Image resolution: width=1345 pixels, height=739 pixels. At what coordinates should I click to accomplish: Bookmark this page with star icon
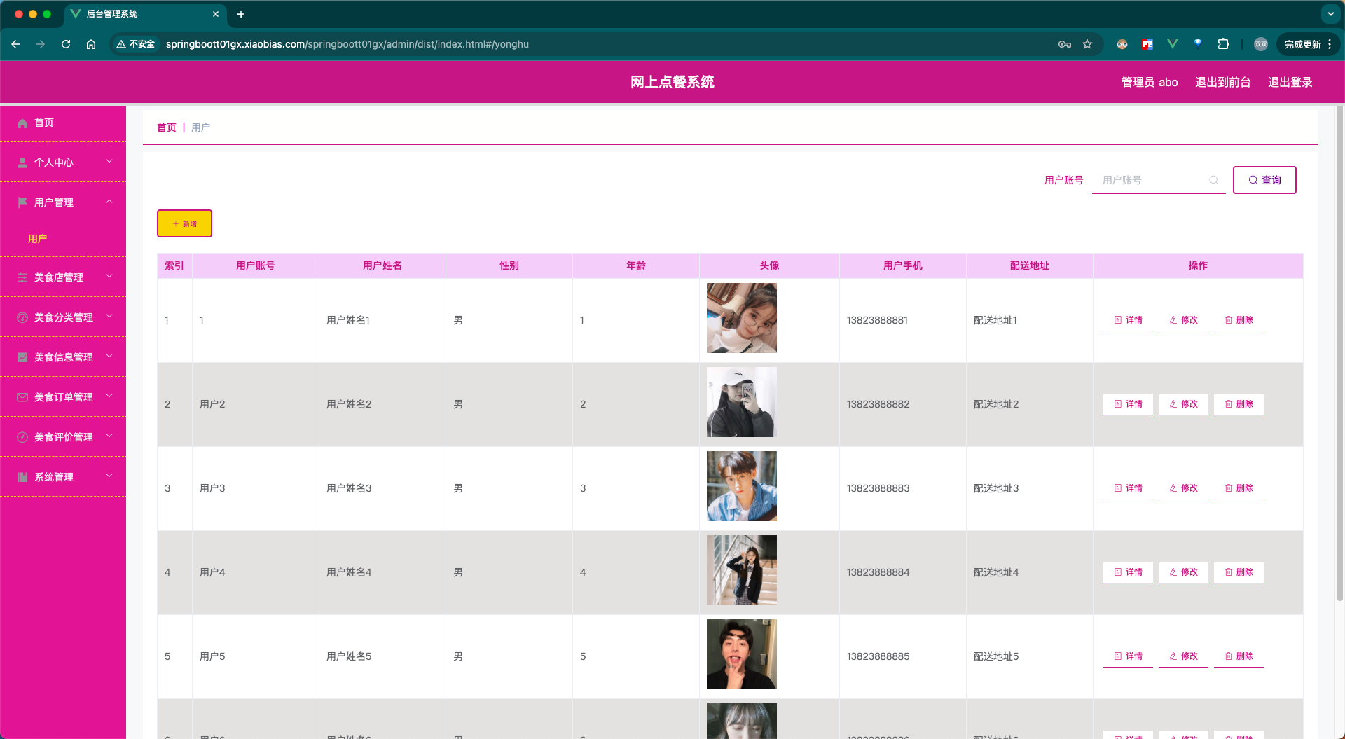click(1087, 44)
